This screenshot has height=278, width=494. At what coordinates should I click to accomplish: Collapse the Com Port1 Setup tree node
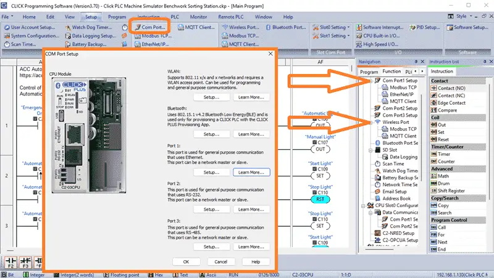(x=371, y=81)
